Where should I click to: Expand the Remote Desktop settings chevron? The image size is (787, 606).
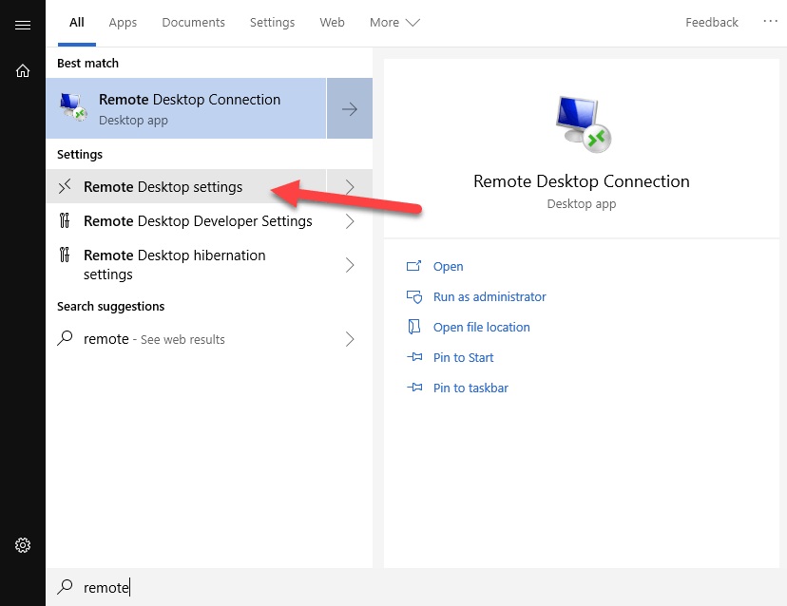click(x=350, y=186)
